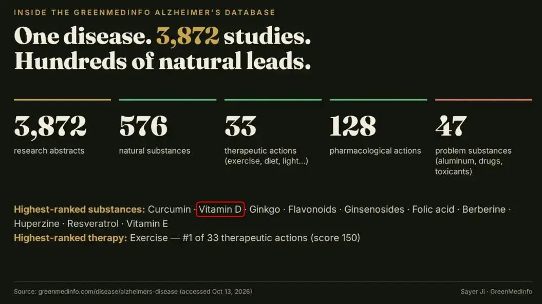
Task: Select the word "Resveratrol"
Action: pyautogui.click(x=93, y=223)
